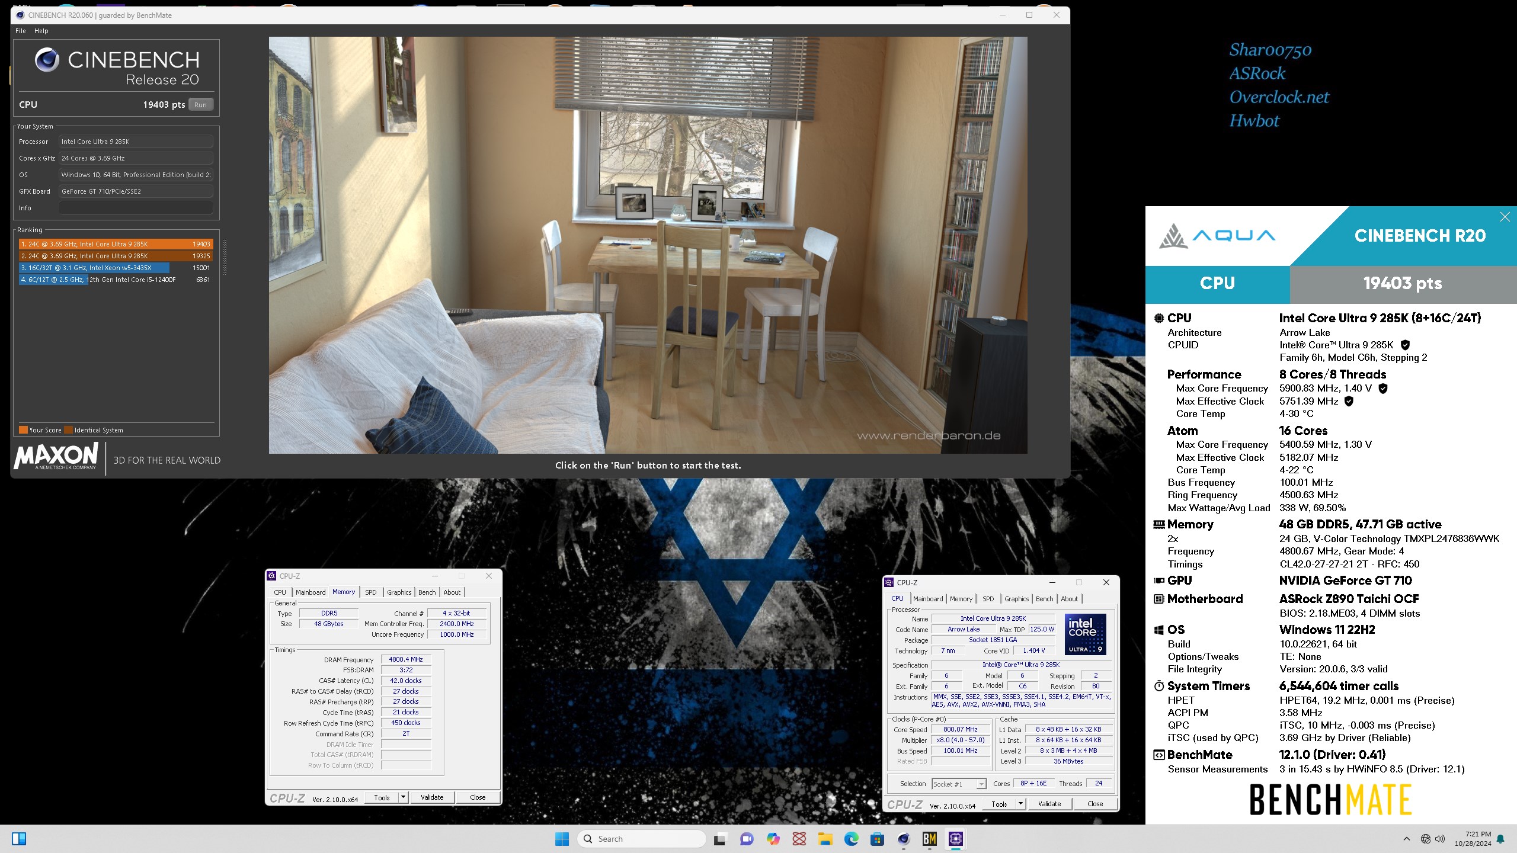Select ranking entry 1 with 19403 score

[x=116, y=244]
